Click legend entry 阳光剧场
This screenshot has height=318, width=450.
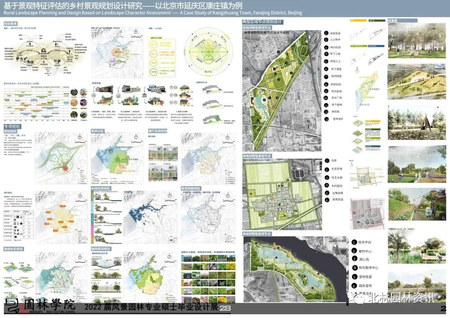(336, 91)
